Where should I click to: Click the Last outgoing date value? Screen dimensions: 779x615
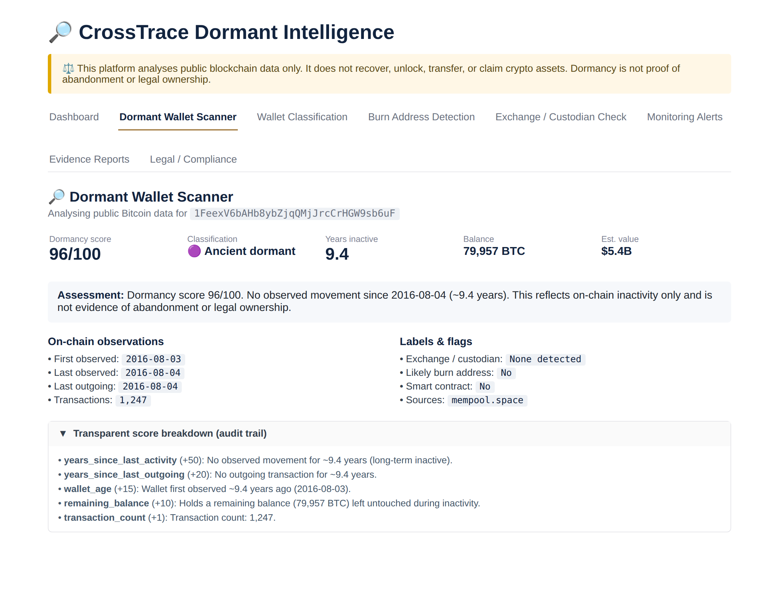(x=150, y=387)
